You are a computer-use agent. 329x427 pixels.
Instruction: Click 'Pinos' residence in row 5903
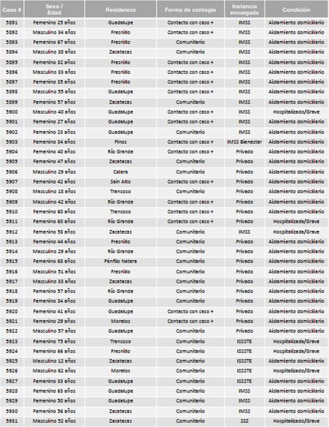(121, 142)
